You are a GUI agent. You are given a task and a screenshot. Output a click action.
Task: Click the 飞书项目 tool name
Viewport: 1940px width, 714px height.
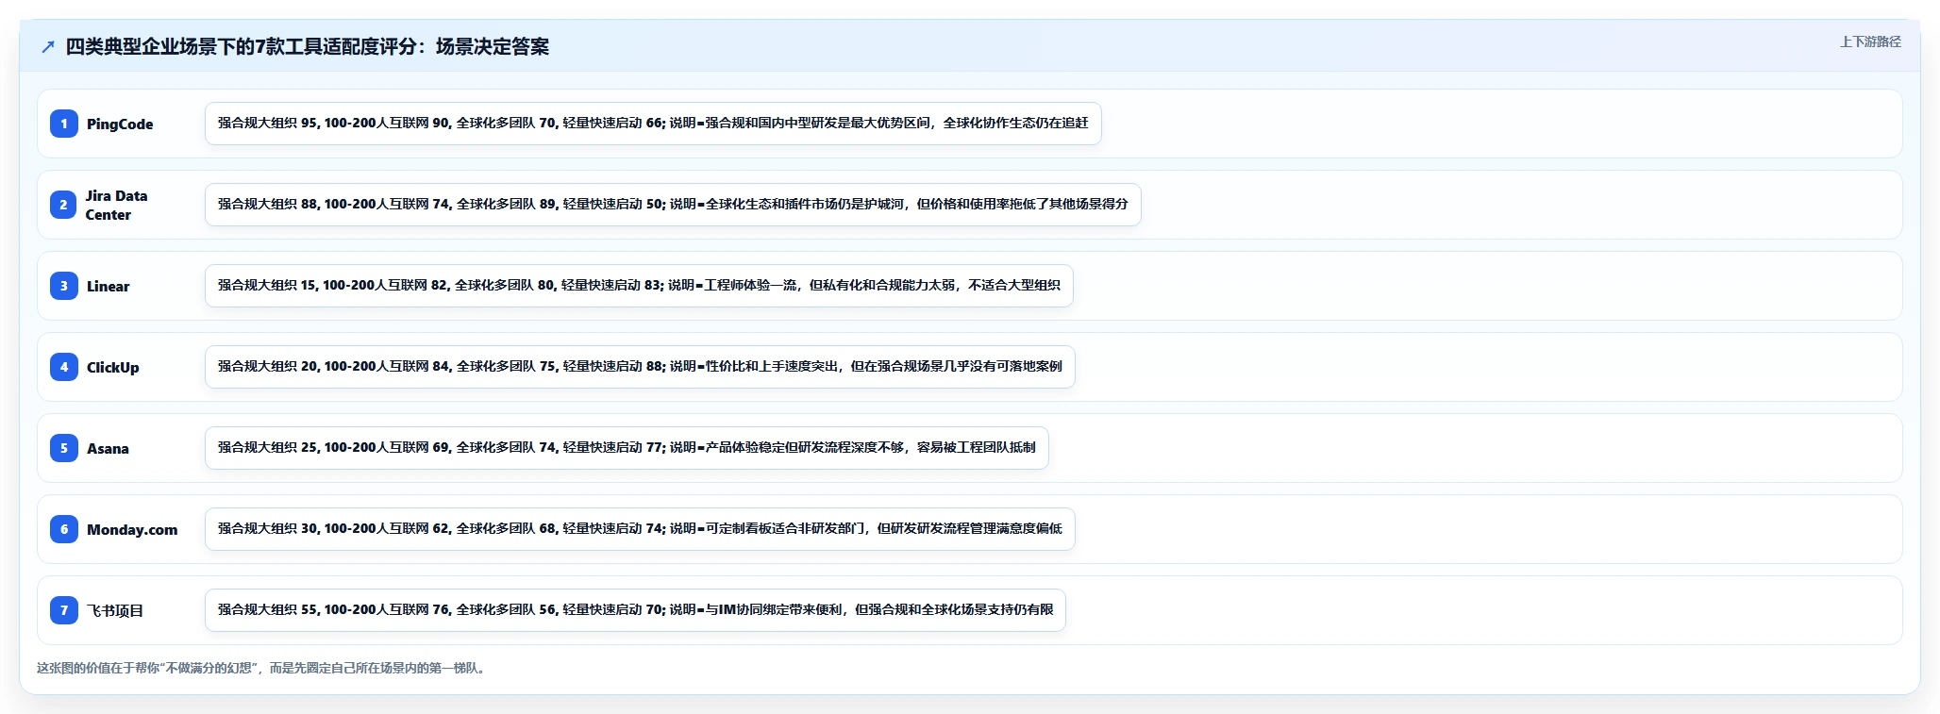tap(115, 611)
